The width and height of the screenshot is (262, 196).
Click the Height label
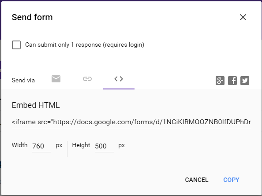click(x=81, y=145)
